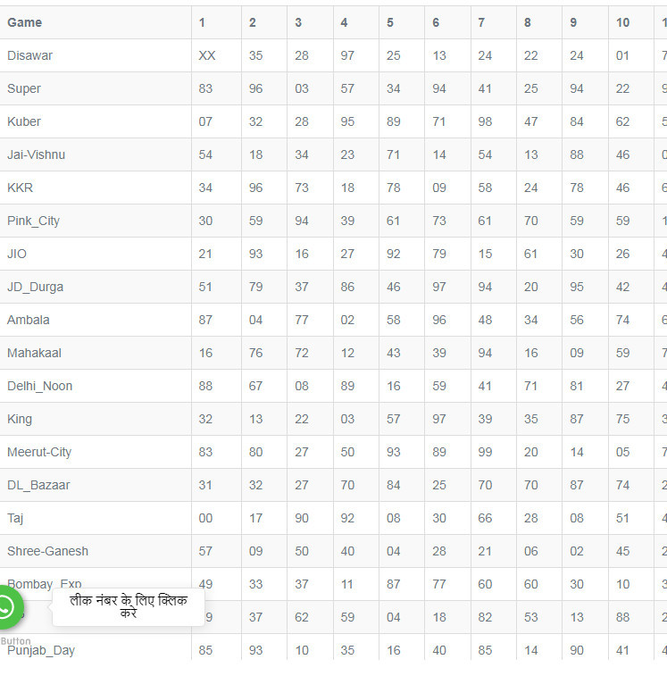Click the green WhatsApp chat icon

7,608
